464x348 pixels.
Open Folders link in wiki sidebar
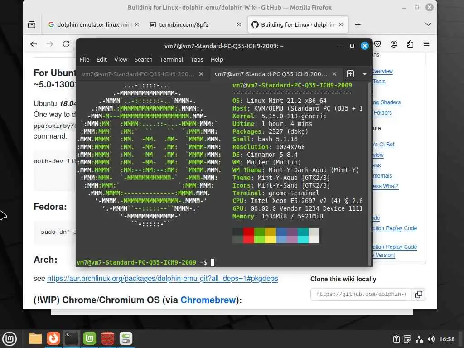click(x=382, y=113)
